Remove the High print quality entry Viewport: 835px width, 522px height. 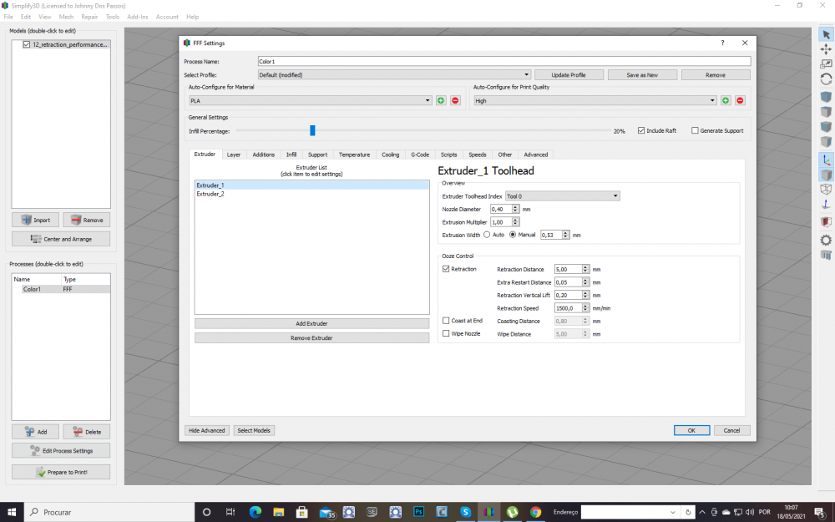point(740,101)
